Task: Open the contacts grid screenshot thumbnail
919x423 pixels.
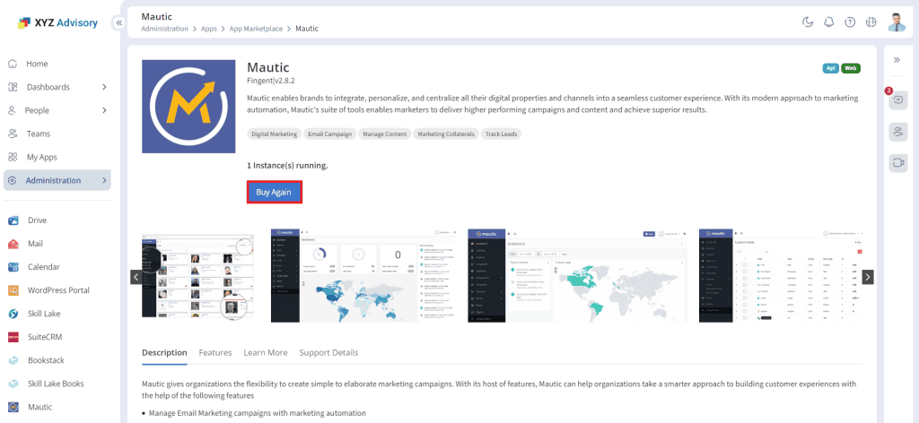Action: tap(198, 275)
